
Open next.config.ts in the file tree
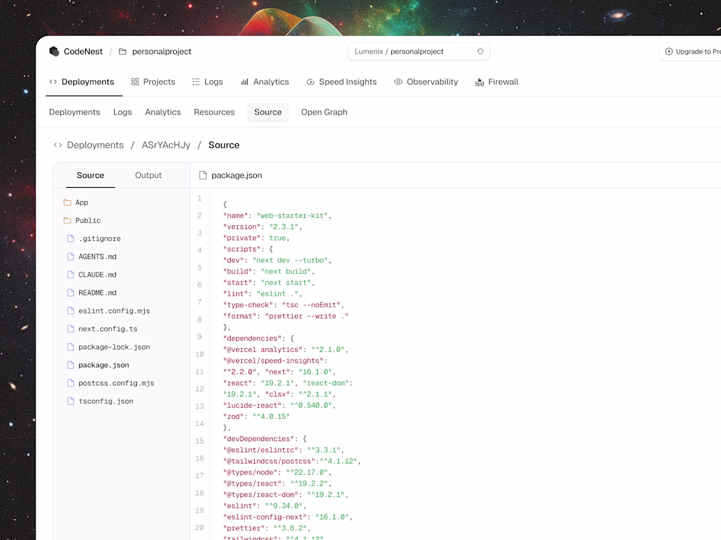click(x=102, y=329)
